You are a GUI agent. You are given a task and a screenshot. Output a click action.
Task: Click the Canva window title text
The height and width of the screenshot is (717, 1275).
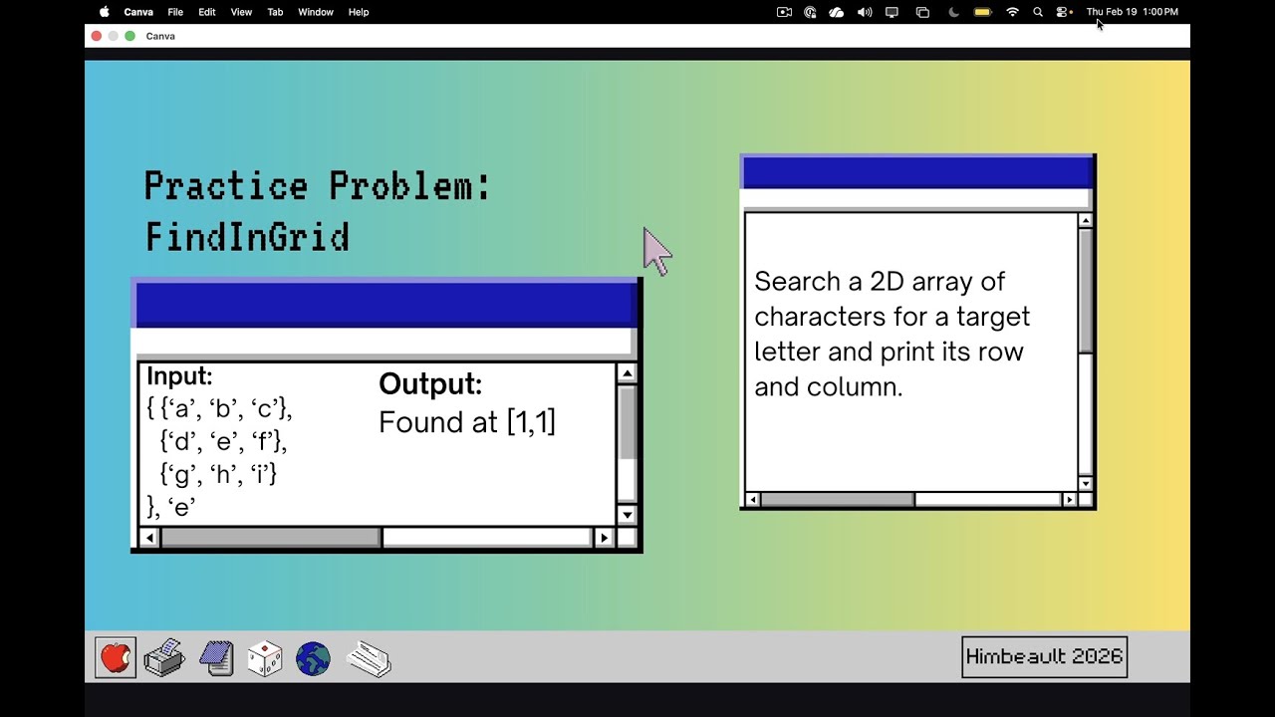coord(160,36)
